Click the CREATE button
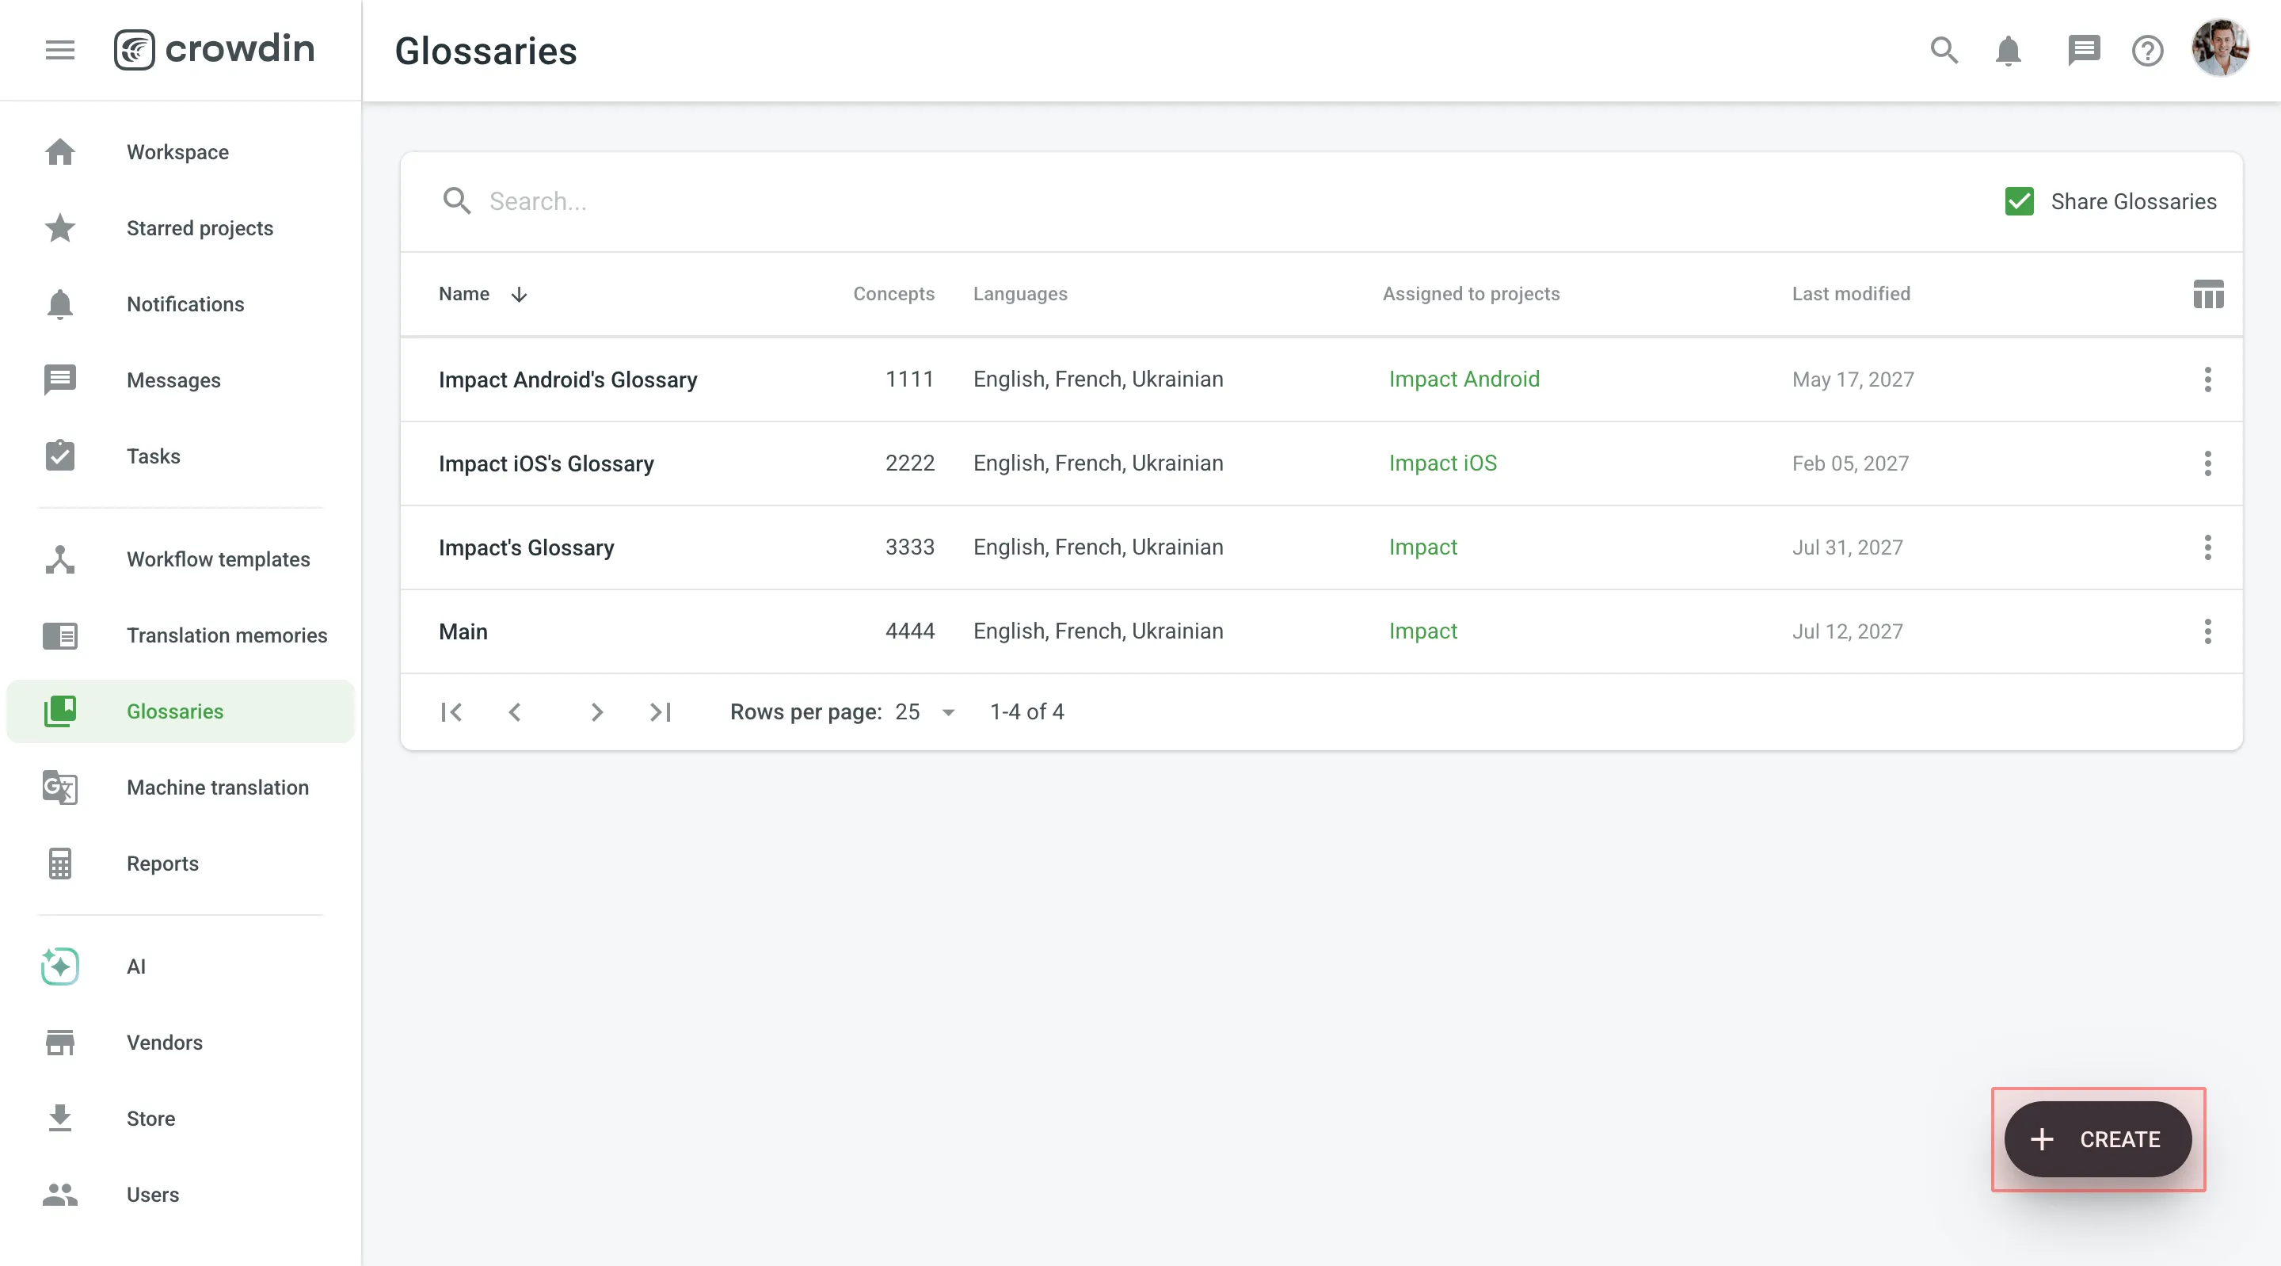The width and height of the screenshot is (2281, 1266). click(x=2098, y=1139)
